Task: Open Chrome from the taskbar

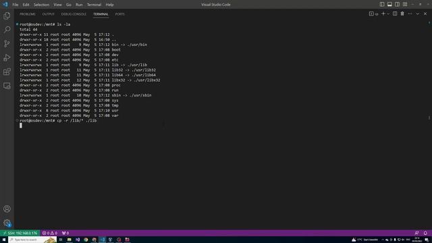Action: tap(86, 240)
